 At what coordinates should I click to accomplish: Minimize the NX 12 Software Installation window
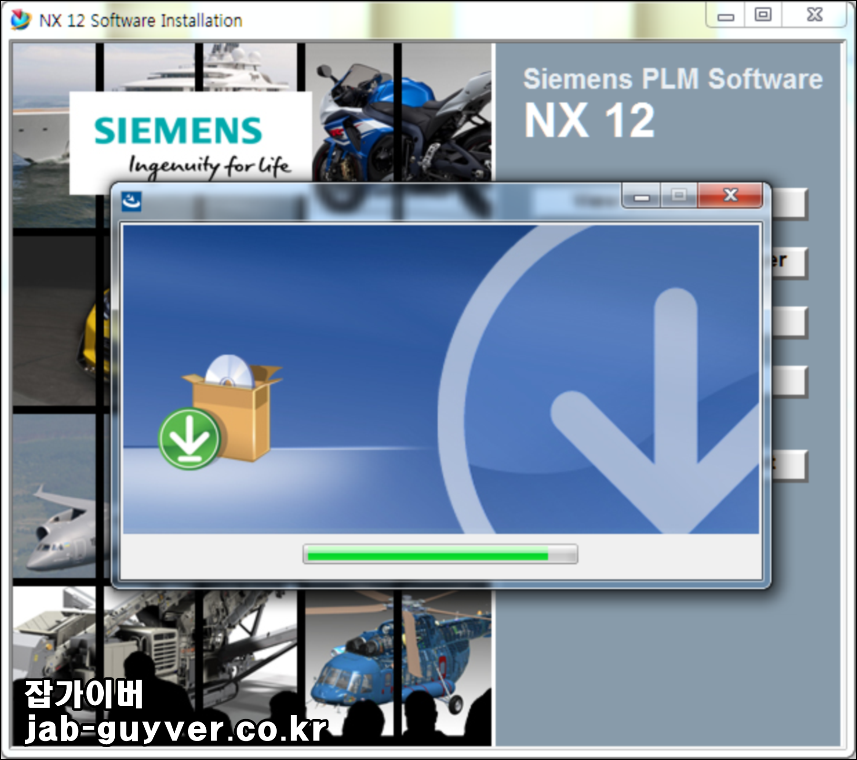click(x=726, y=17)
